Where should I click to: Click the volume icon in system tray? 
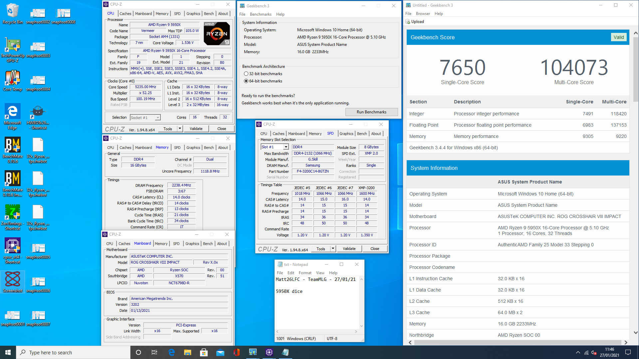click(594, 353)
